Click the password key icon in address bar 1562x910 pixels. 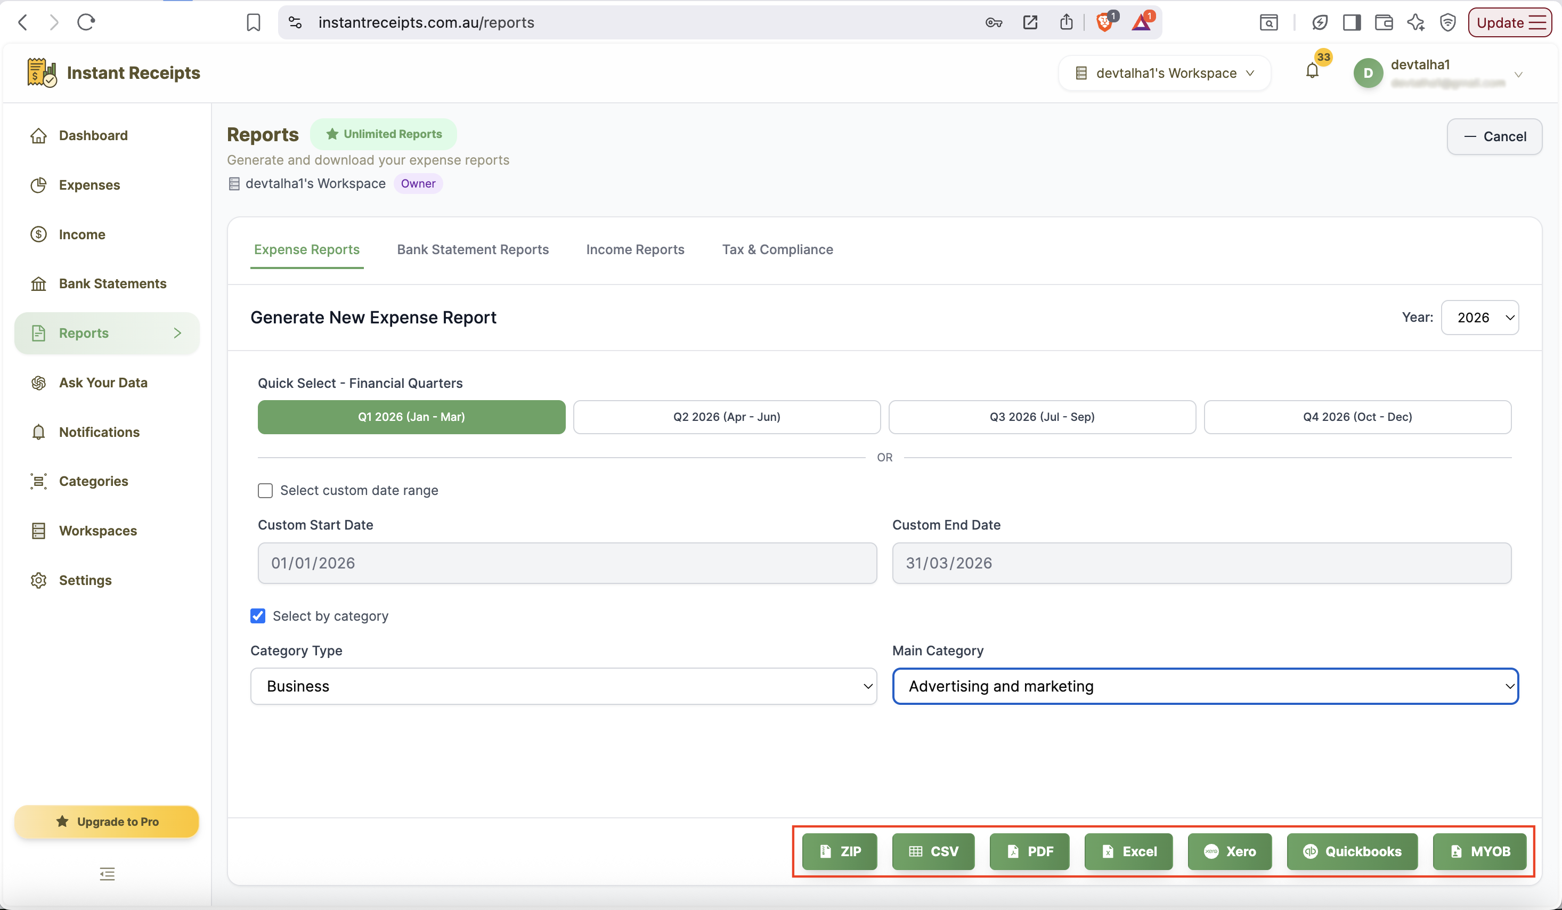pyautogui.click(x=994, y=22)
